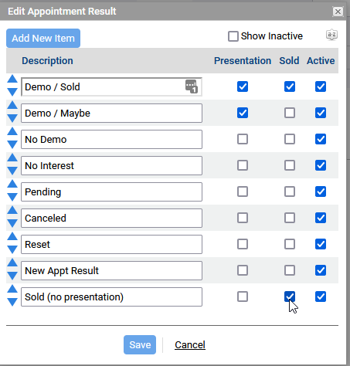Enable Show Inactive checkbox
The image size is (350, 366).
233,36
